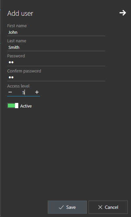This screenshot has height=217, width=131.
Task: Toggle the green Active switch off
Action: coord(13,106)
